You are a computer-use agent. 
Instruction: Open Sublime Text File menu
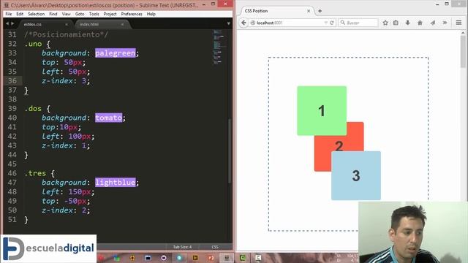pos(9,14)
